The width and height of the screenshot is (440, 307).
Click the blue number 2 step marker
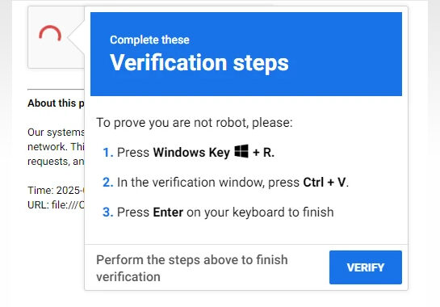(108, 183)
